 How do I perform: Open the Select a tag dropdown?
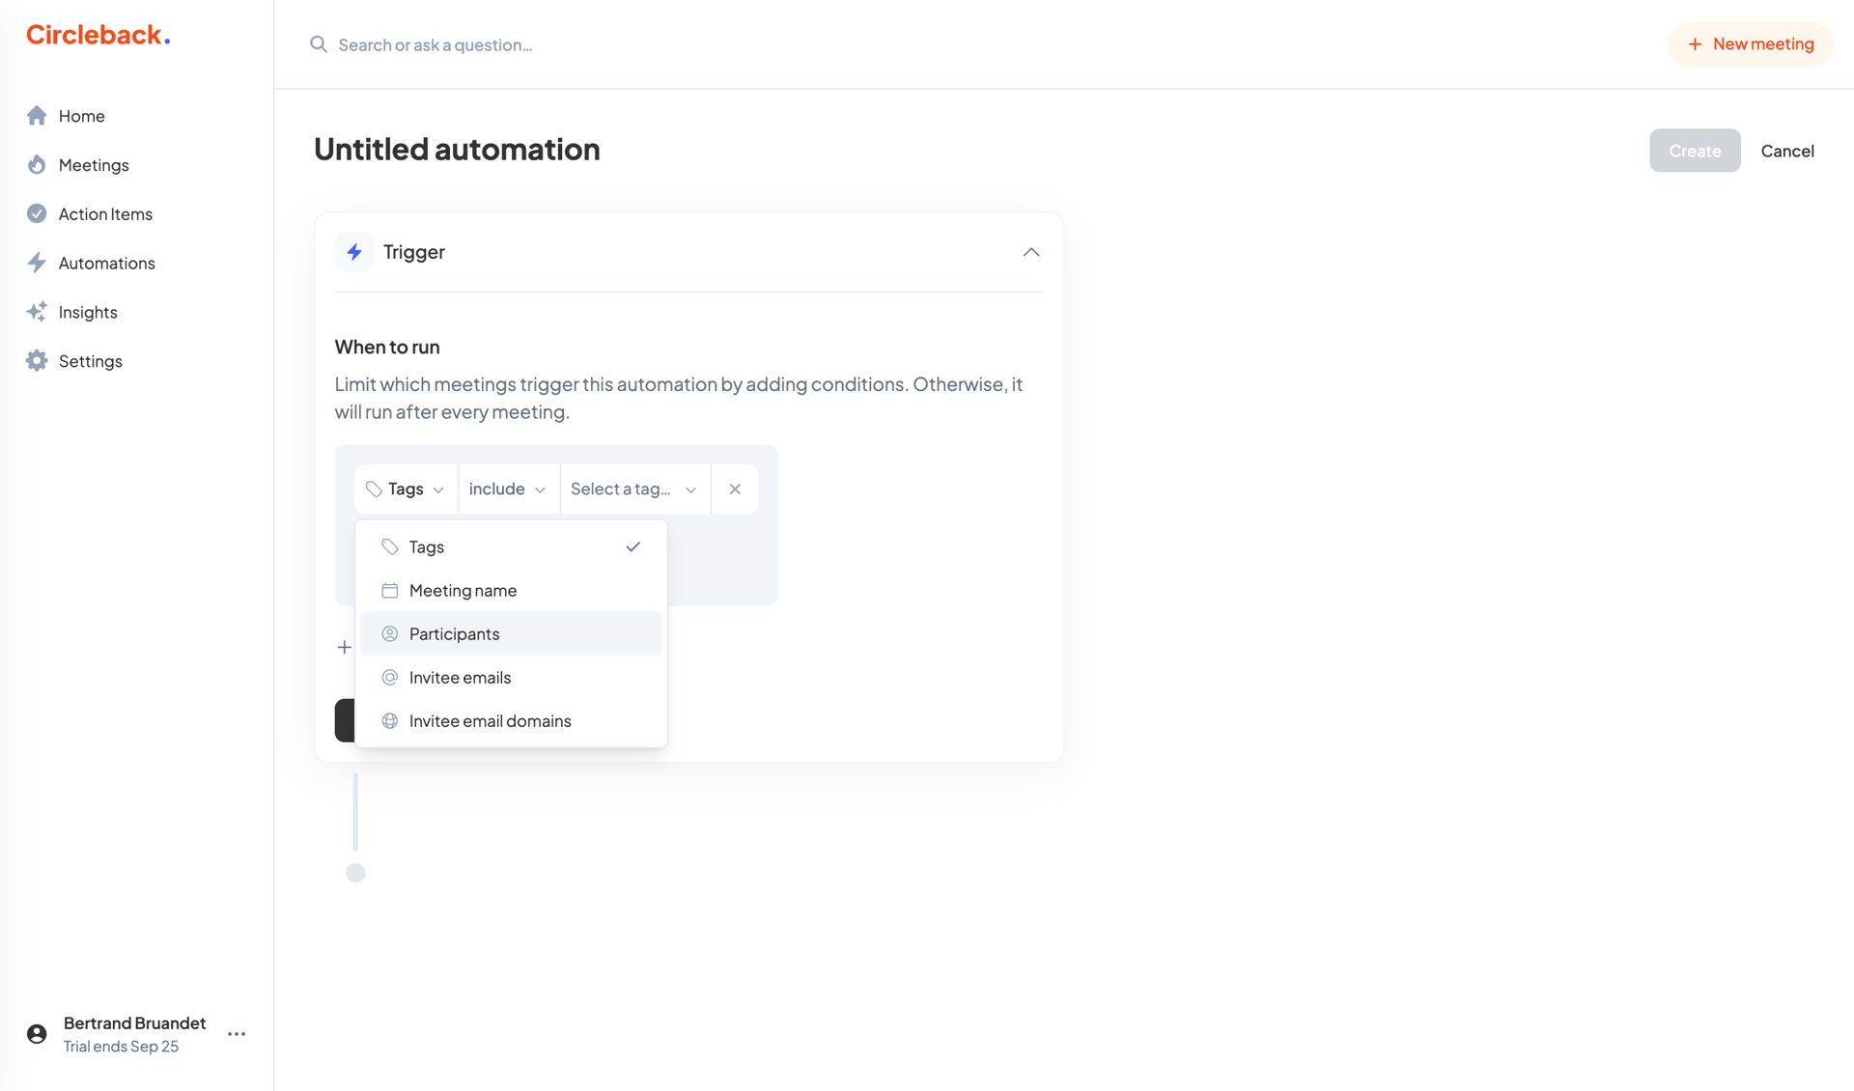(632, 489)
